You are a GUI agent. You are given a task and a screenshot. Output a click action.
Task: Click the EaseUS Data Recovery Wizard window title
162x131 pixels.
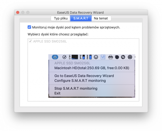click(x=80, y=12)
